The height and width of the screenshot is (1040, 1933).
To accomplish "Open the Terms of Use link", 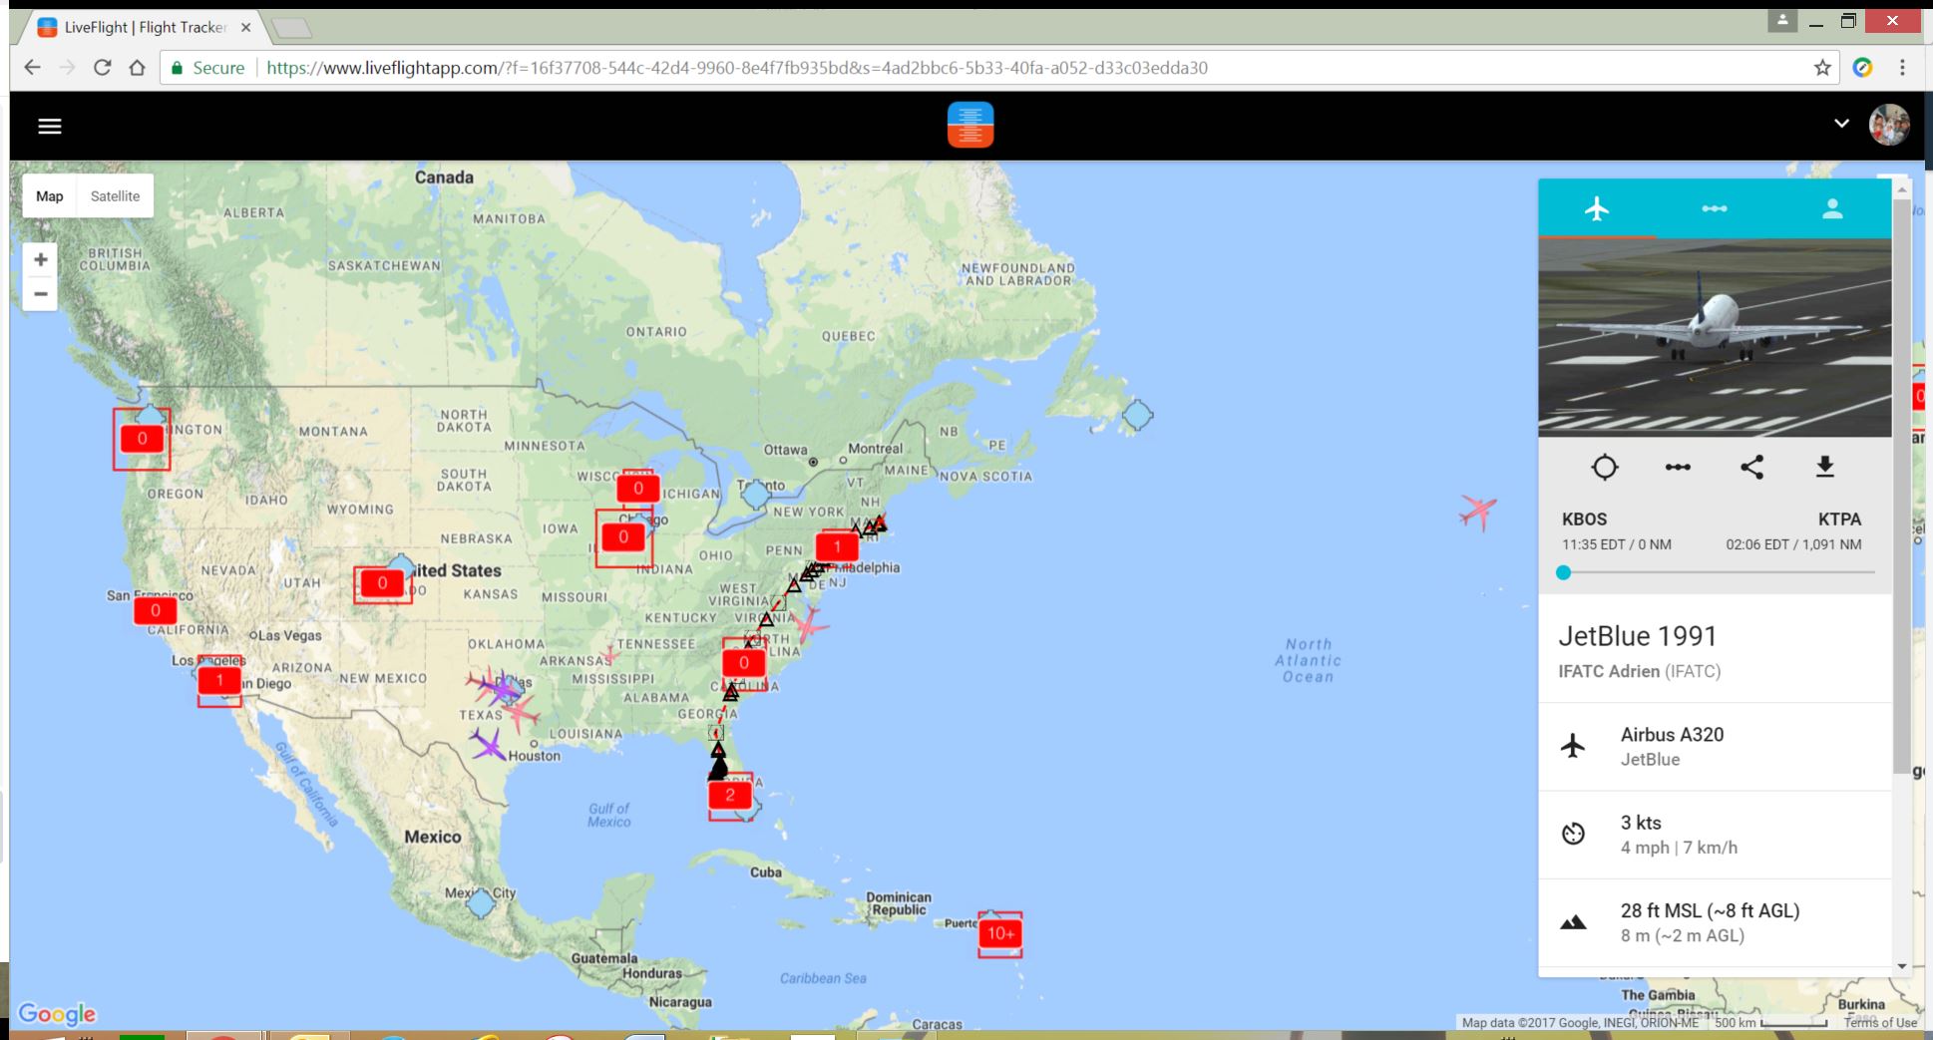I will [x=1880, y=1022].
